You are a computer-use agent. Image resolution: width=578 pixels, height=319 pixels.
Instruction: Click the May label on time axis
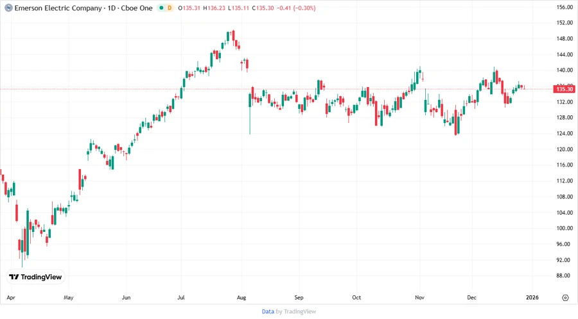coord(69,298)
